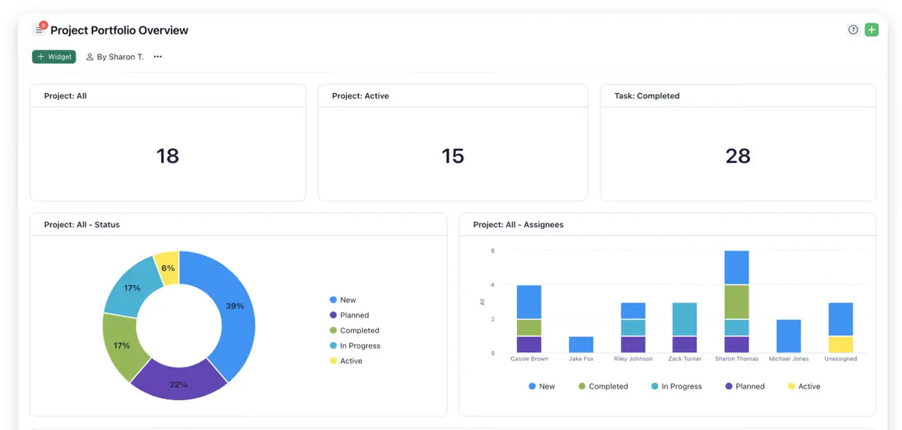
Task: Click the Project Portfolio Overview title
Action: (119, 31)
